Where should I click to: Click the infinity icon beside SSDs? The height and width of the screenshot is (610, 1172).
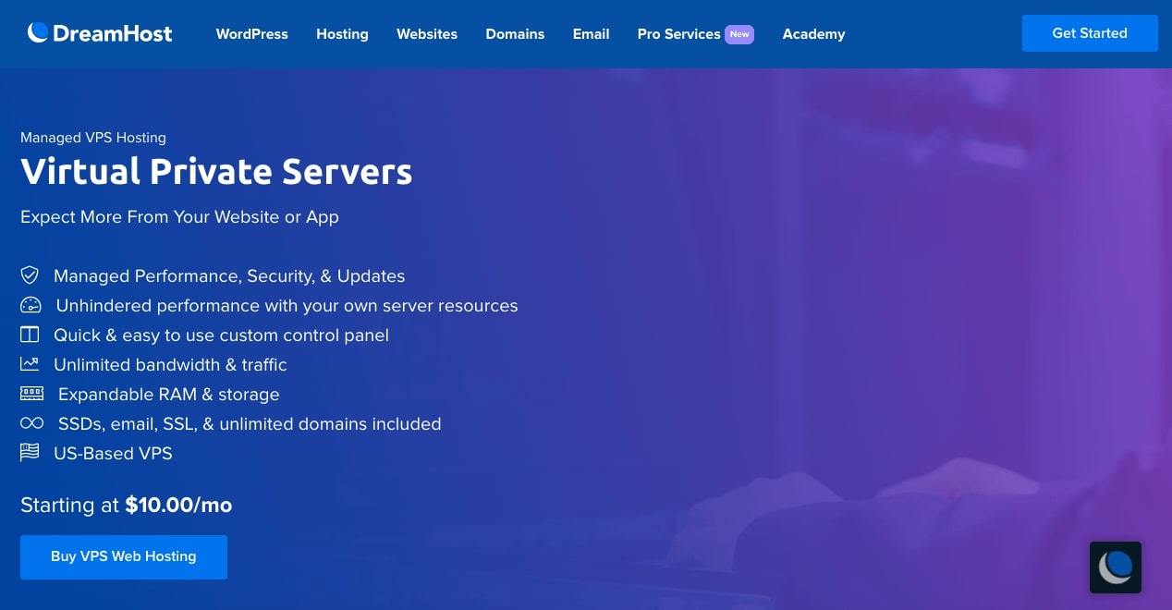(x=31, y=423)
